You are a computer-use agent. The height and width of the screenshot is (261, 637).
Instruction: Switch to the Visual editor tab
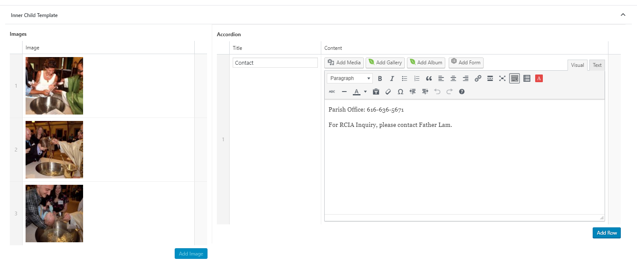577,65
